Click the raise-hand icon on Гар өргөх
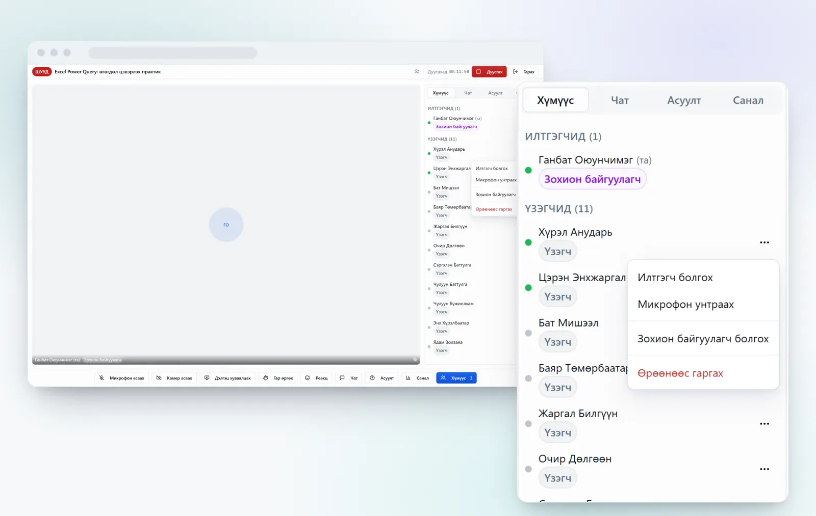The height and width of the screenshot is (516, 816). point(265,378)
